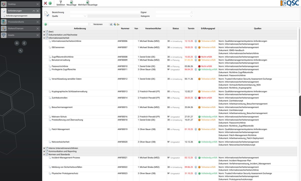Click the info icon in Physischer Prototypenschutz row
The image size is (301, 181).
(196, 173)
